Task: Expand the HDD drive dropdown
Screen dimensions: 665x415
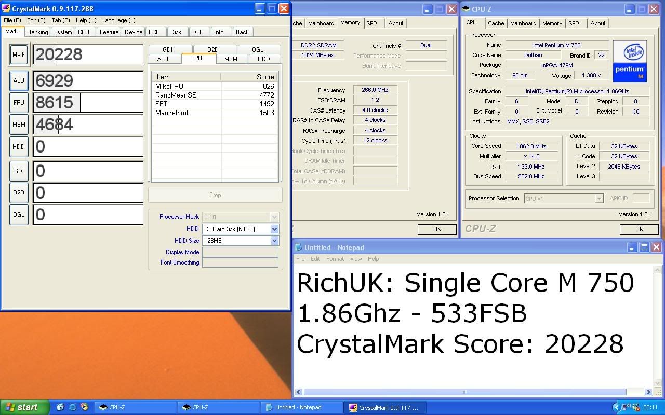Action: (x=274, y=229)
